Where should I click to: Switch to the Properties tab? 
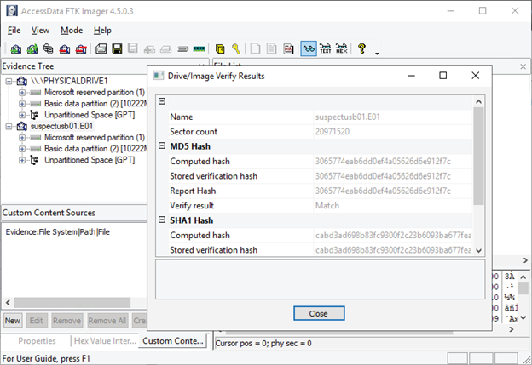(37, 341)
